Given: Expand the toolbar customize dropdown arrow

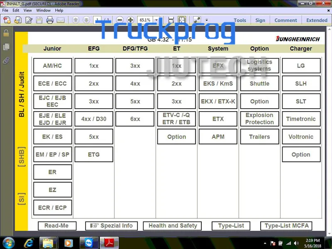Looking at the screenshot, I should [206, 20].
